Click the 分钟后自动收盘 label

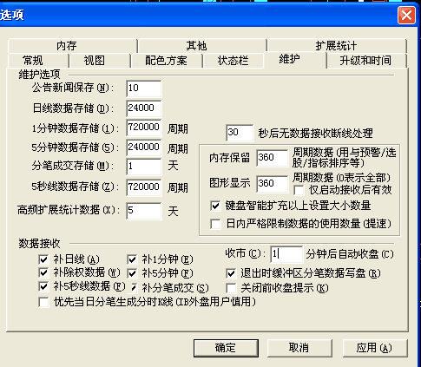click(x=350, y=254)
